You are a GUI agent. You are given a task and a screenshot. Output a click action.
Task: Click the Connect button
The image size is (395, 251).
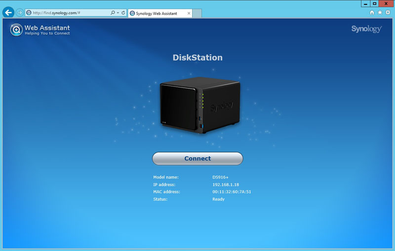coord(197,158)
